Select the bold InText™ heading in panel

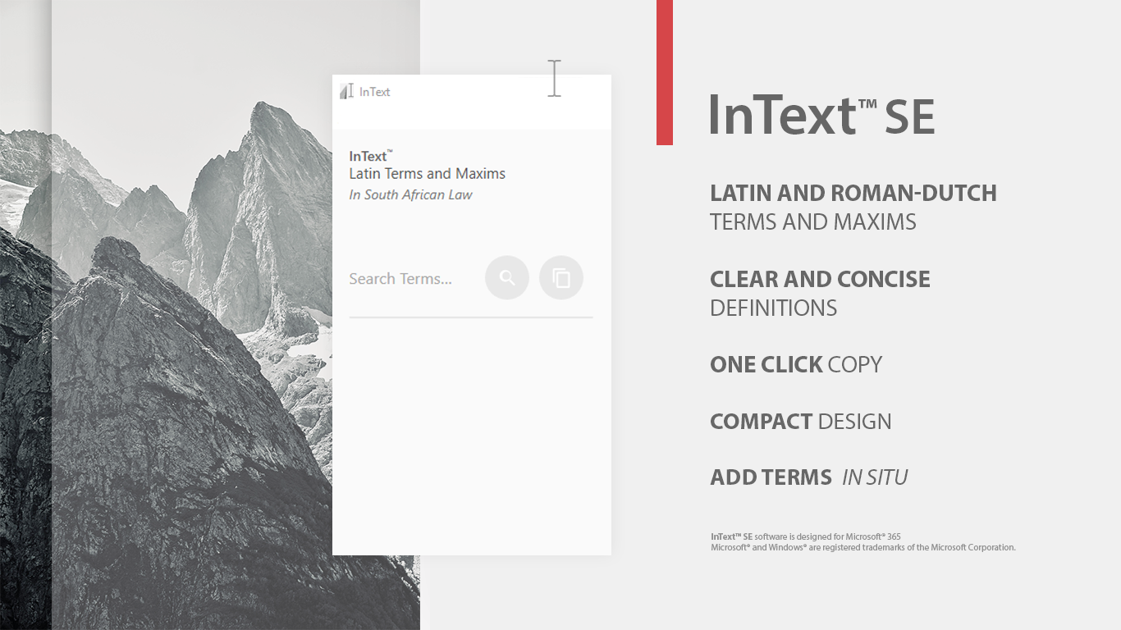pyautogui.click(x=369, y=156)
